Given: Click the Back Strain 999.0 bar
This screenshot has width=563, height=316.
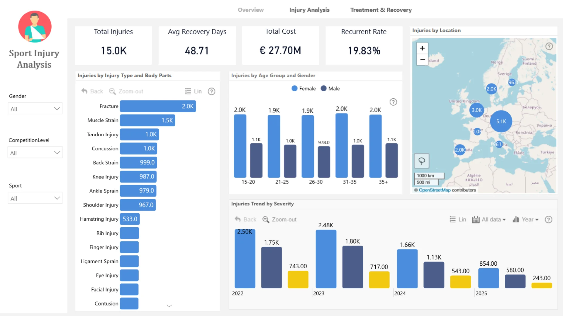Looking at the screenshot, I should [138, 162].
